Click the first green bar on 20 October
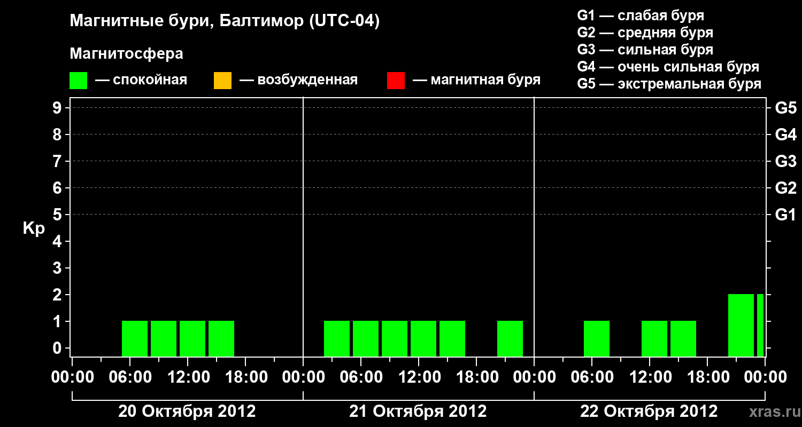802x427 pixels. click(135, 338)
